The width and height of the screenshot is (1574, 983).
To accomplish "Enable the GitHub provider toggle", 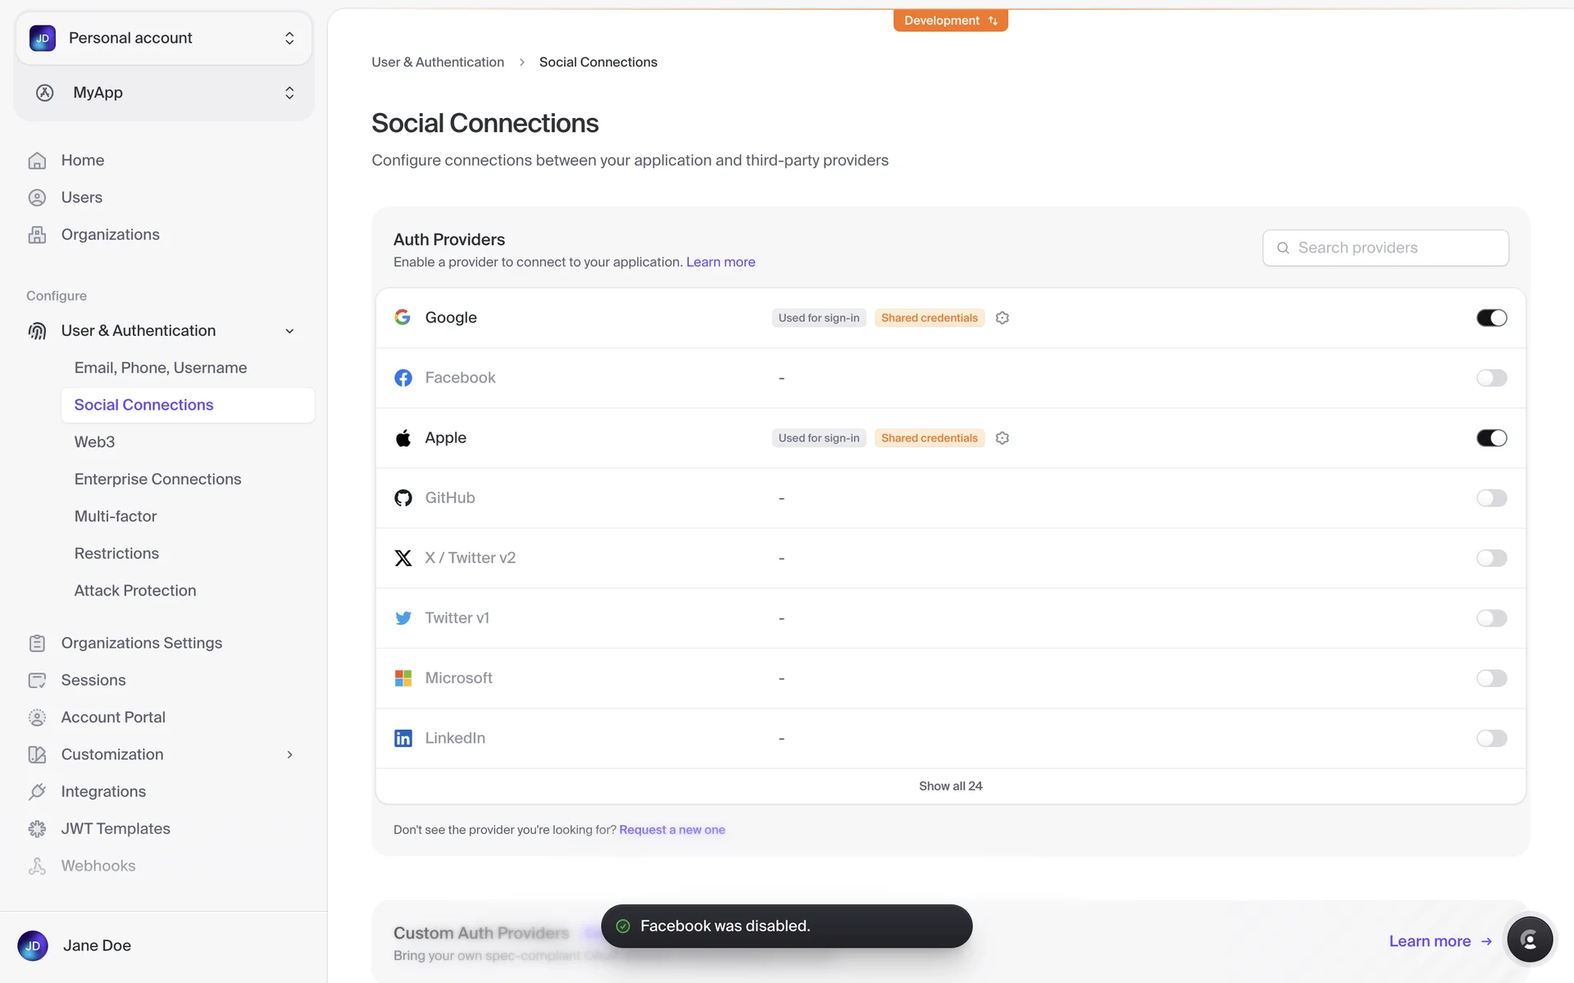I will pyautogui.click(x=1491, y=498).
